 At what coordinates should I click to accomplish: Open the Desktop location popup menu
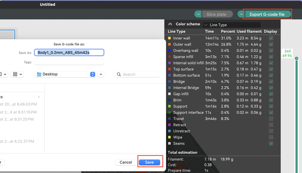point(65,74)
